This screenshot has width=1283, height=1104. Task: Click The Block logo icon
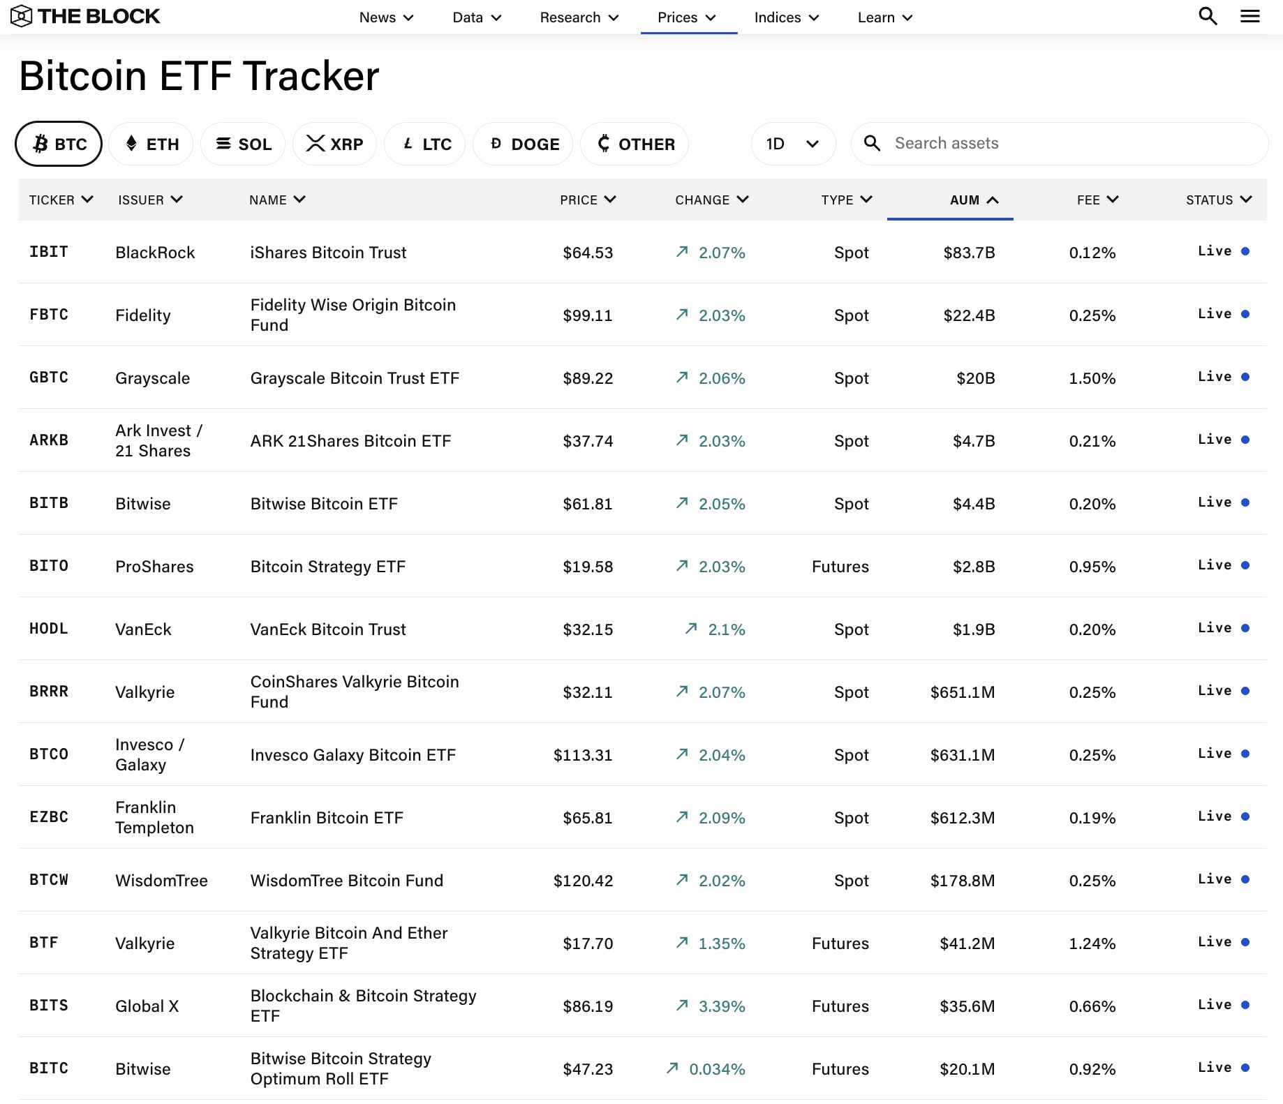click(x=21, y=16)
